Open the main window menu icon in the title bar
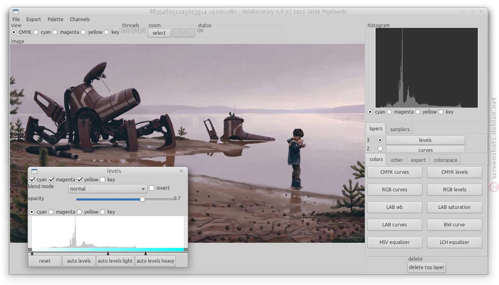This screenshot has width=499, height=285. point(15,12)
